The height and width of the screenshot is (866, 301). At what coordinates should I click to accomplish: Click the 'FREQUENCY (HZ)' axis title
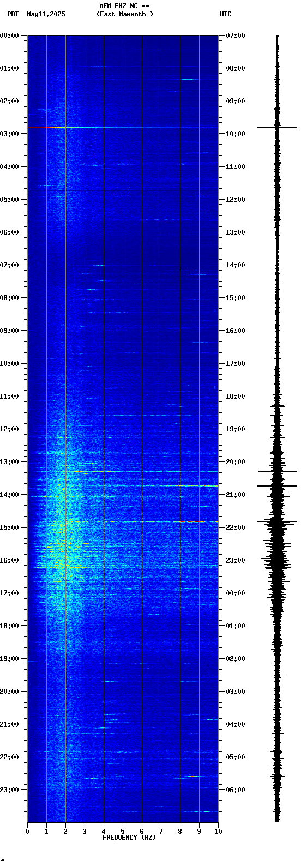(x=129, y=837)
